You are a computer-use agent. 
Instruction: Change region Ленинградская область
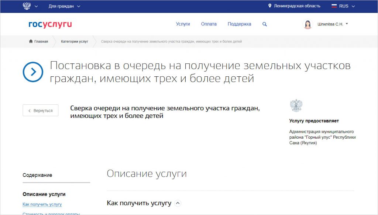coord(297,6)
